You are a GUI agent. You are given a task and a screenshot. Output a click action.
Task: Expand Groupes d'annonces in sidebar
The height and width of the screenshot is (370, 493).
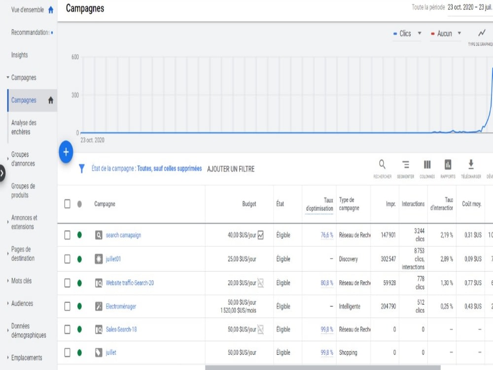pyautogui.click(x=8, y=159)
